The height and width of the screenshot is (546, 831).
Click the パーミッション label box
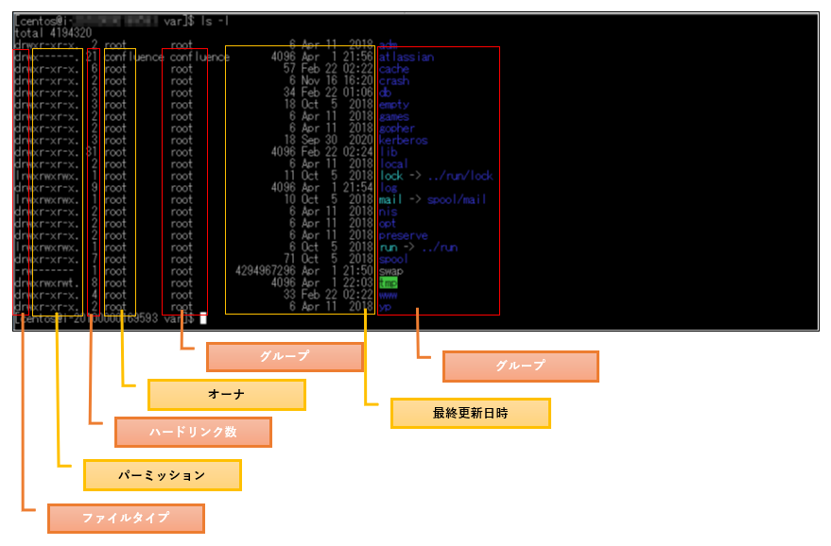pos(163,475)
